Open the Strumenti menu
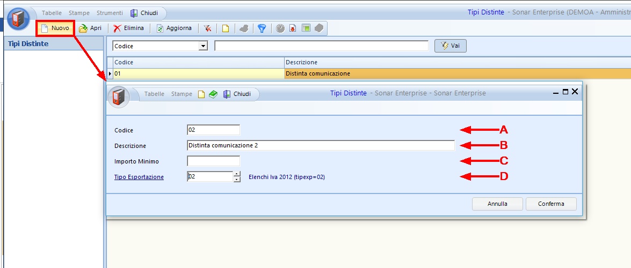The image size is (631, 268). pyautogui.click(x=110, y=12)
